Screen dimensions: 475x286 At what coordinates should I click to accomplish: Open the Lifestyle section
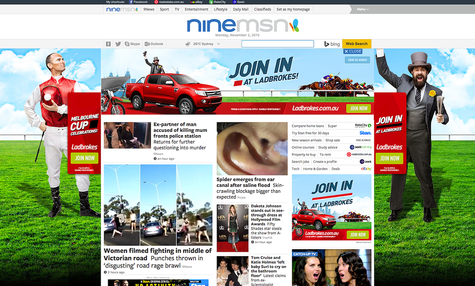[220, 10]
